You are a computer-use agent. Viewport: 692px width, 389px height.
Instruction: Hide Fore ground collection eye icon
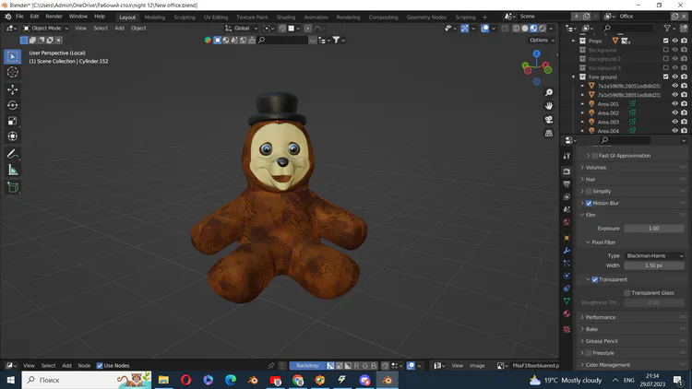(674, 77)
